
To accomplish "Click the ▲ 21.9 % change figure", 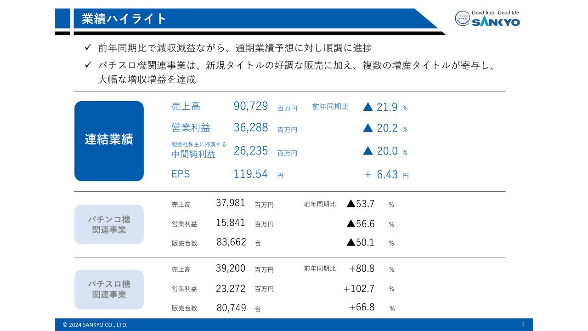I will click(385, 107).
